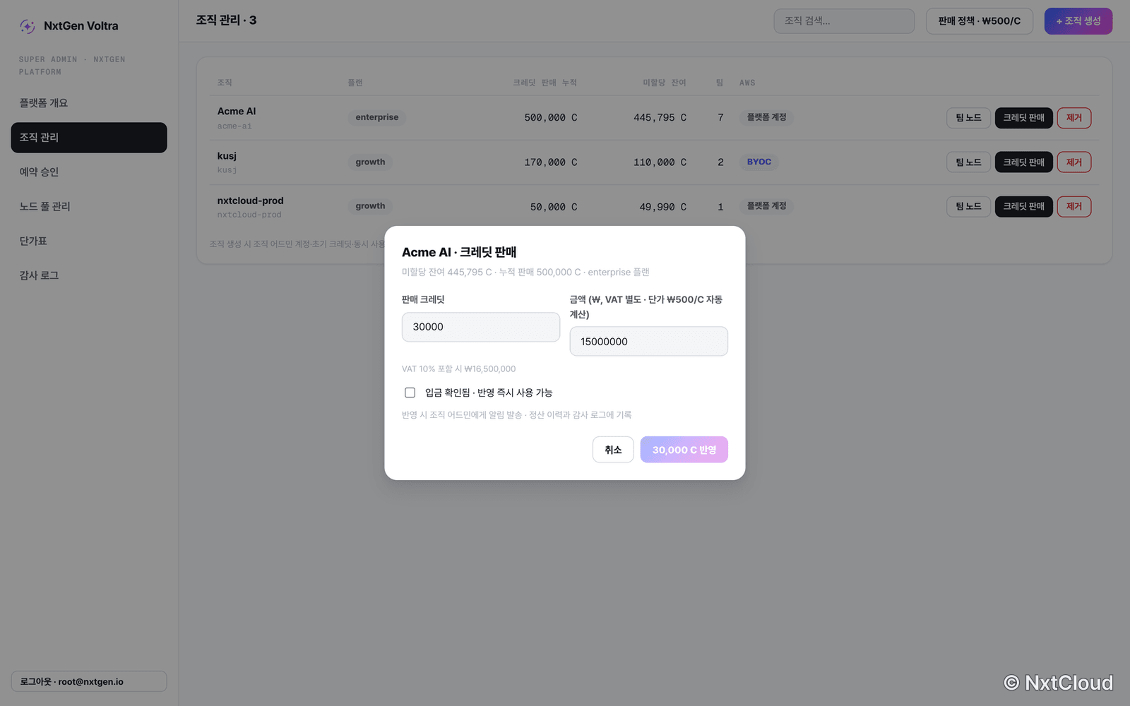Click the 조직 검색 search box

[844, 21]
